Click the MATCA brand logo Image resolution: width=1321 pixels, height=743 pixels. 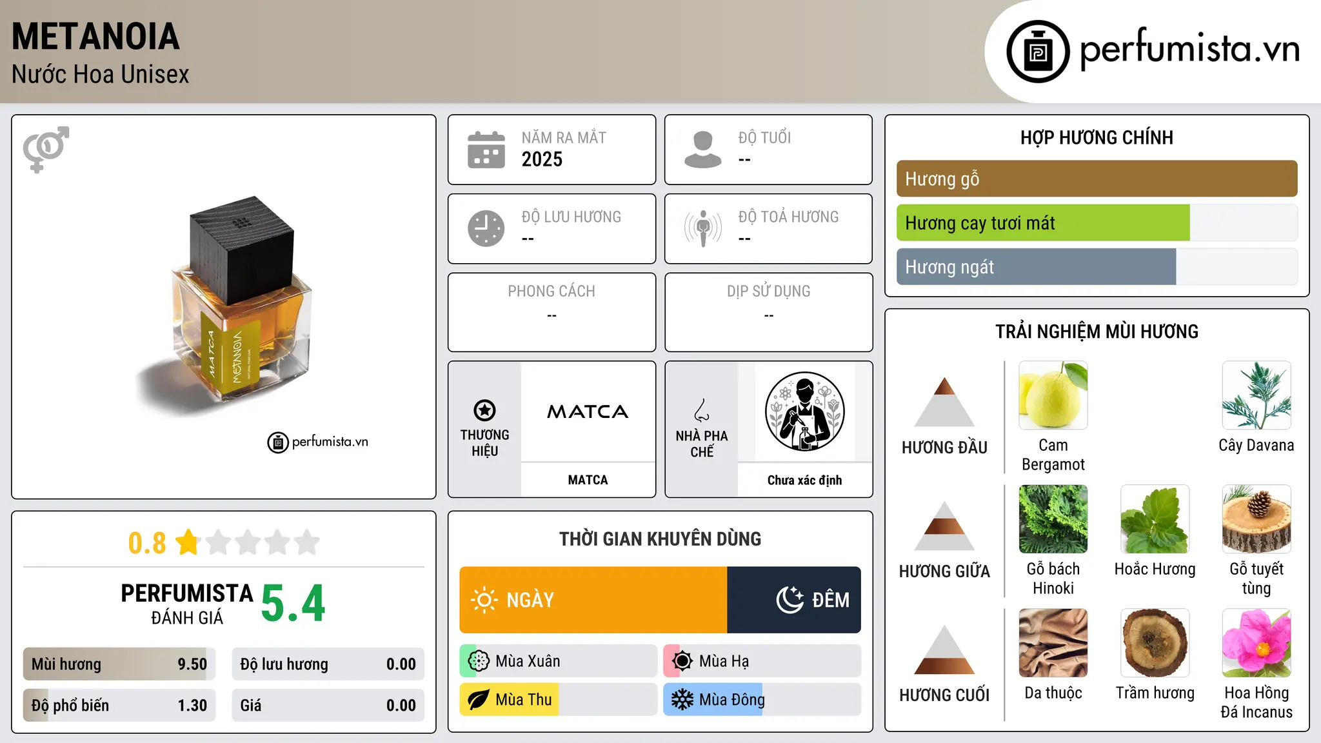tap(588, 411)
